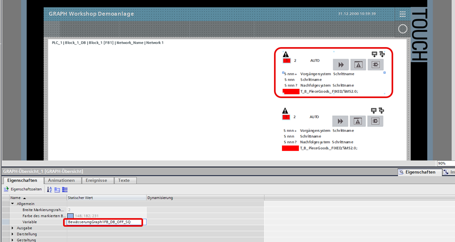Screen dimensions: 455x242
Task: Select Breite Markierungsrah... row label
Action: (43, 210)
